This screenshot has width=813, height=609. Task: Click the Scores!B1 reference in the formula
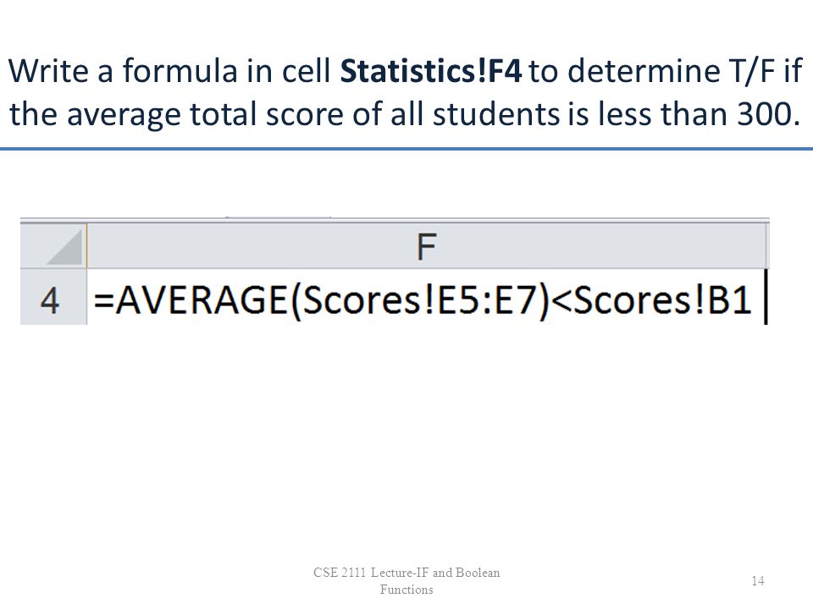pos(662,299)
